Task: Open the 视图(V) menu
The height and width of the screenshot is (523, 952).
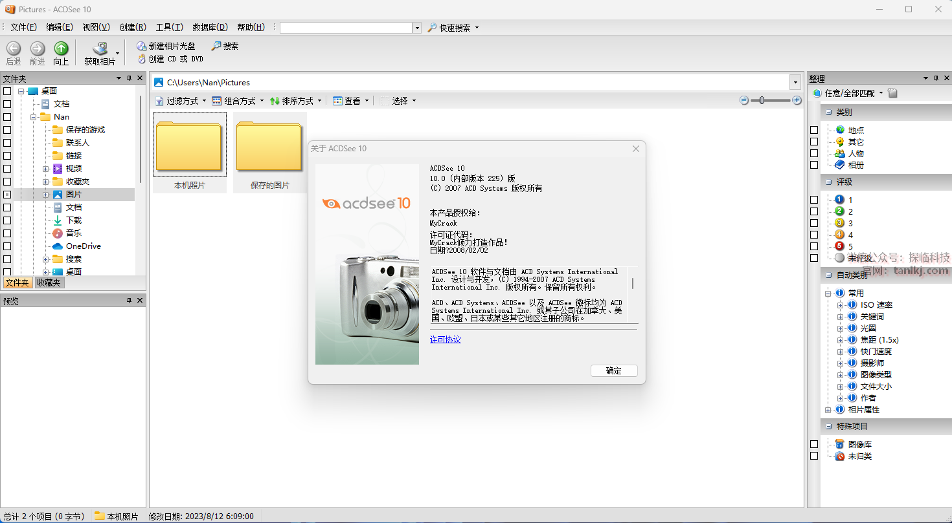Action: 96,27
